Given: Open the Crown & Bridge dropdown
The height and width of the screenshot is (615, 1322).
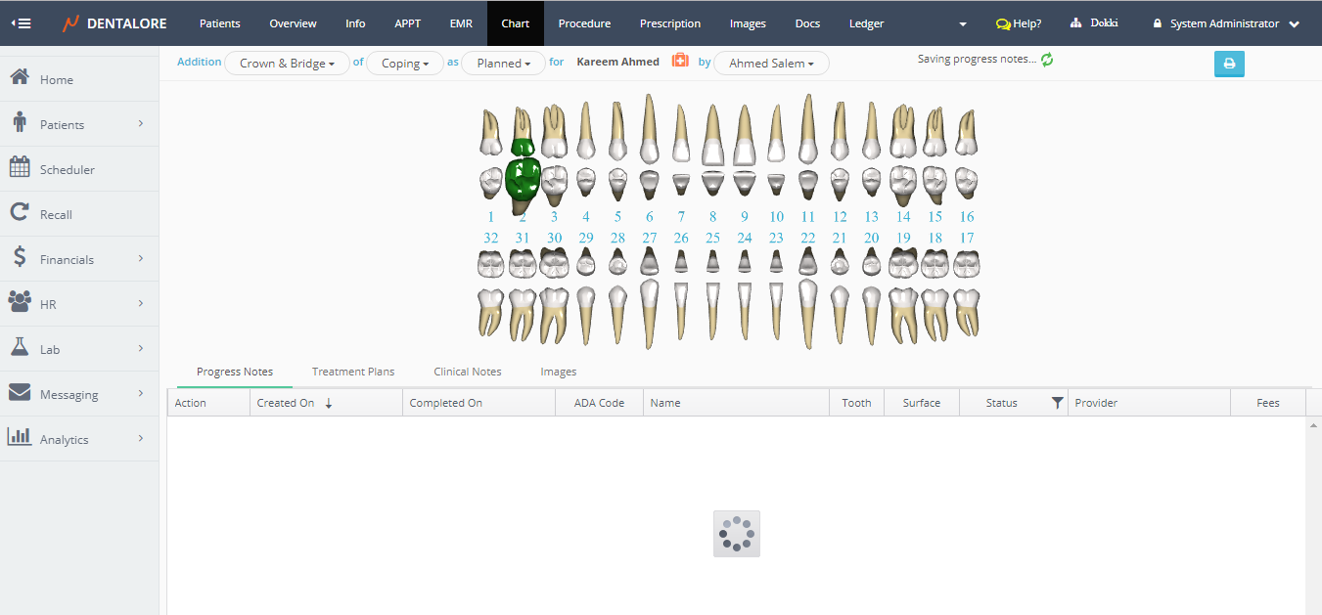Looking at the screenshot, I should [x=287, y=64].
